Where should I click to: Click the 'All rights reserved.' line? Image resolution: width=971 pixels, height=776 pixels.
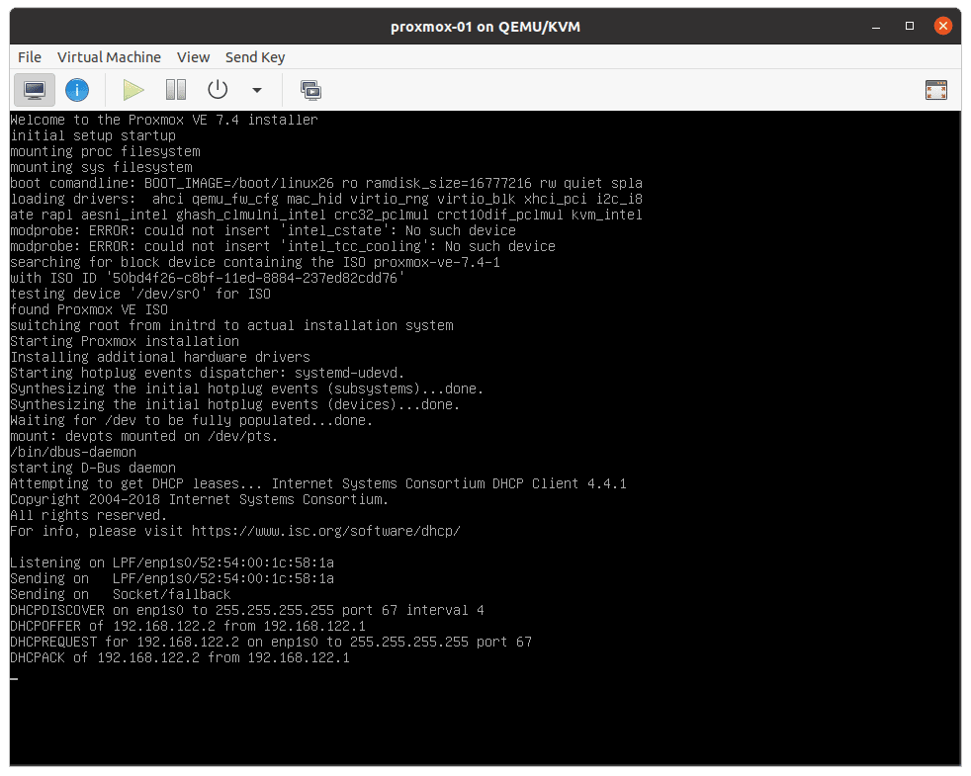(89, 515)
